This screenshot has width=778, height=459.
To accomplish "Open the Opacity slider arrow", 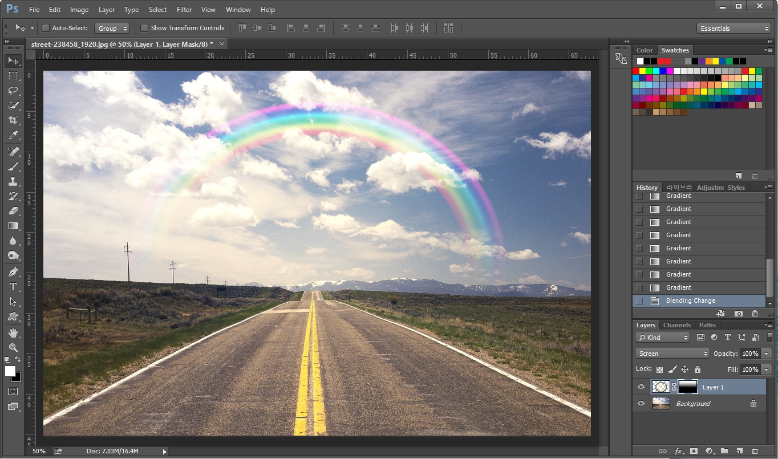I will pyautogui.click(x=767, y=354).
